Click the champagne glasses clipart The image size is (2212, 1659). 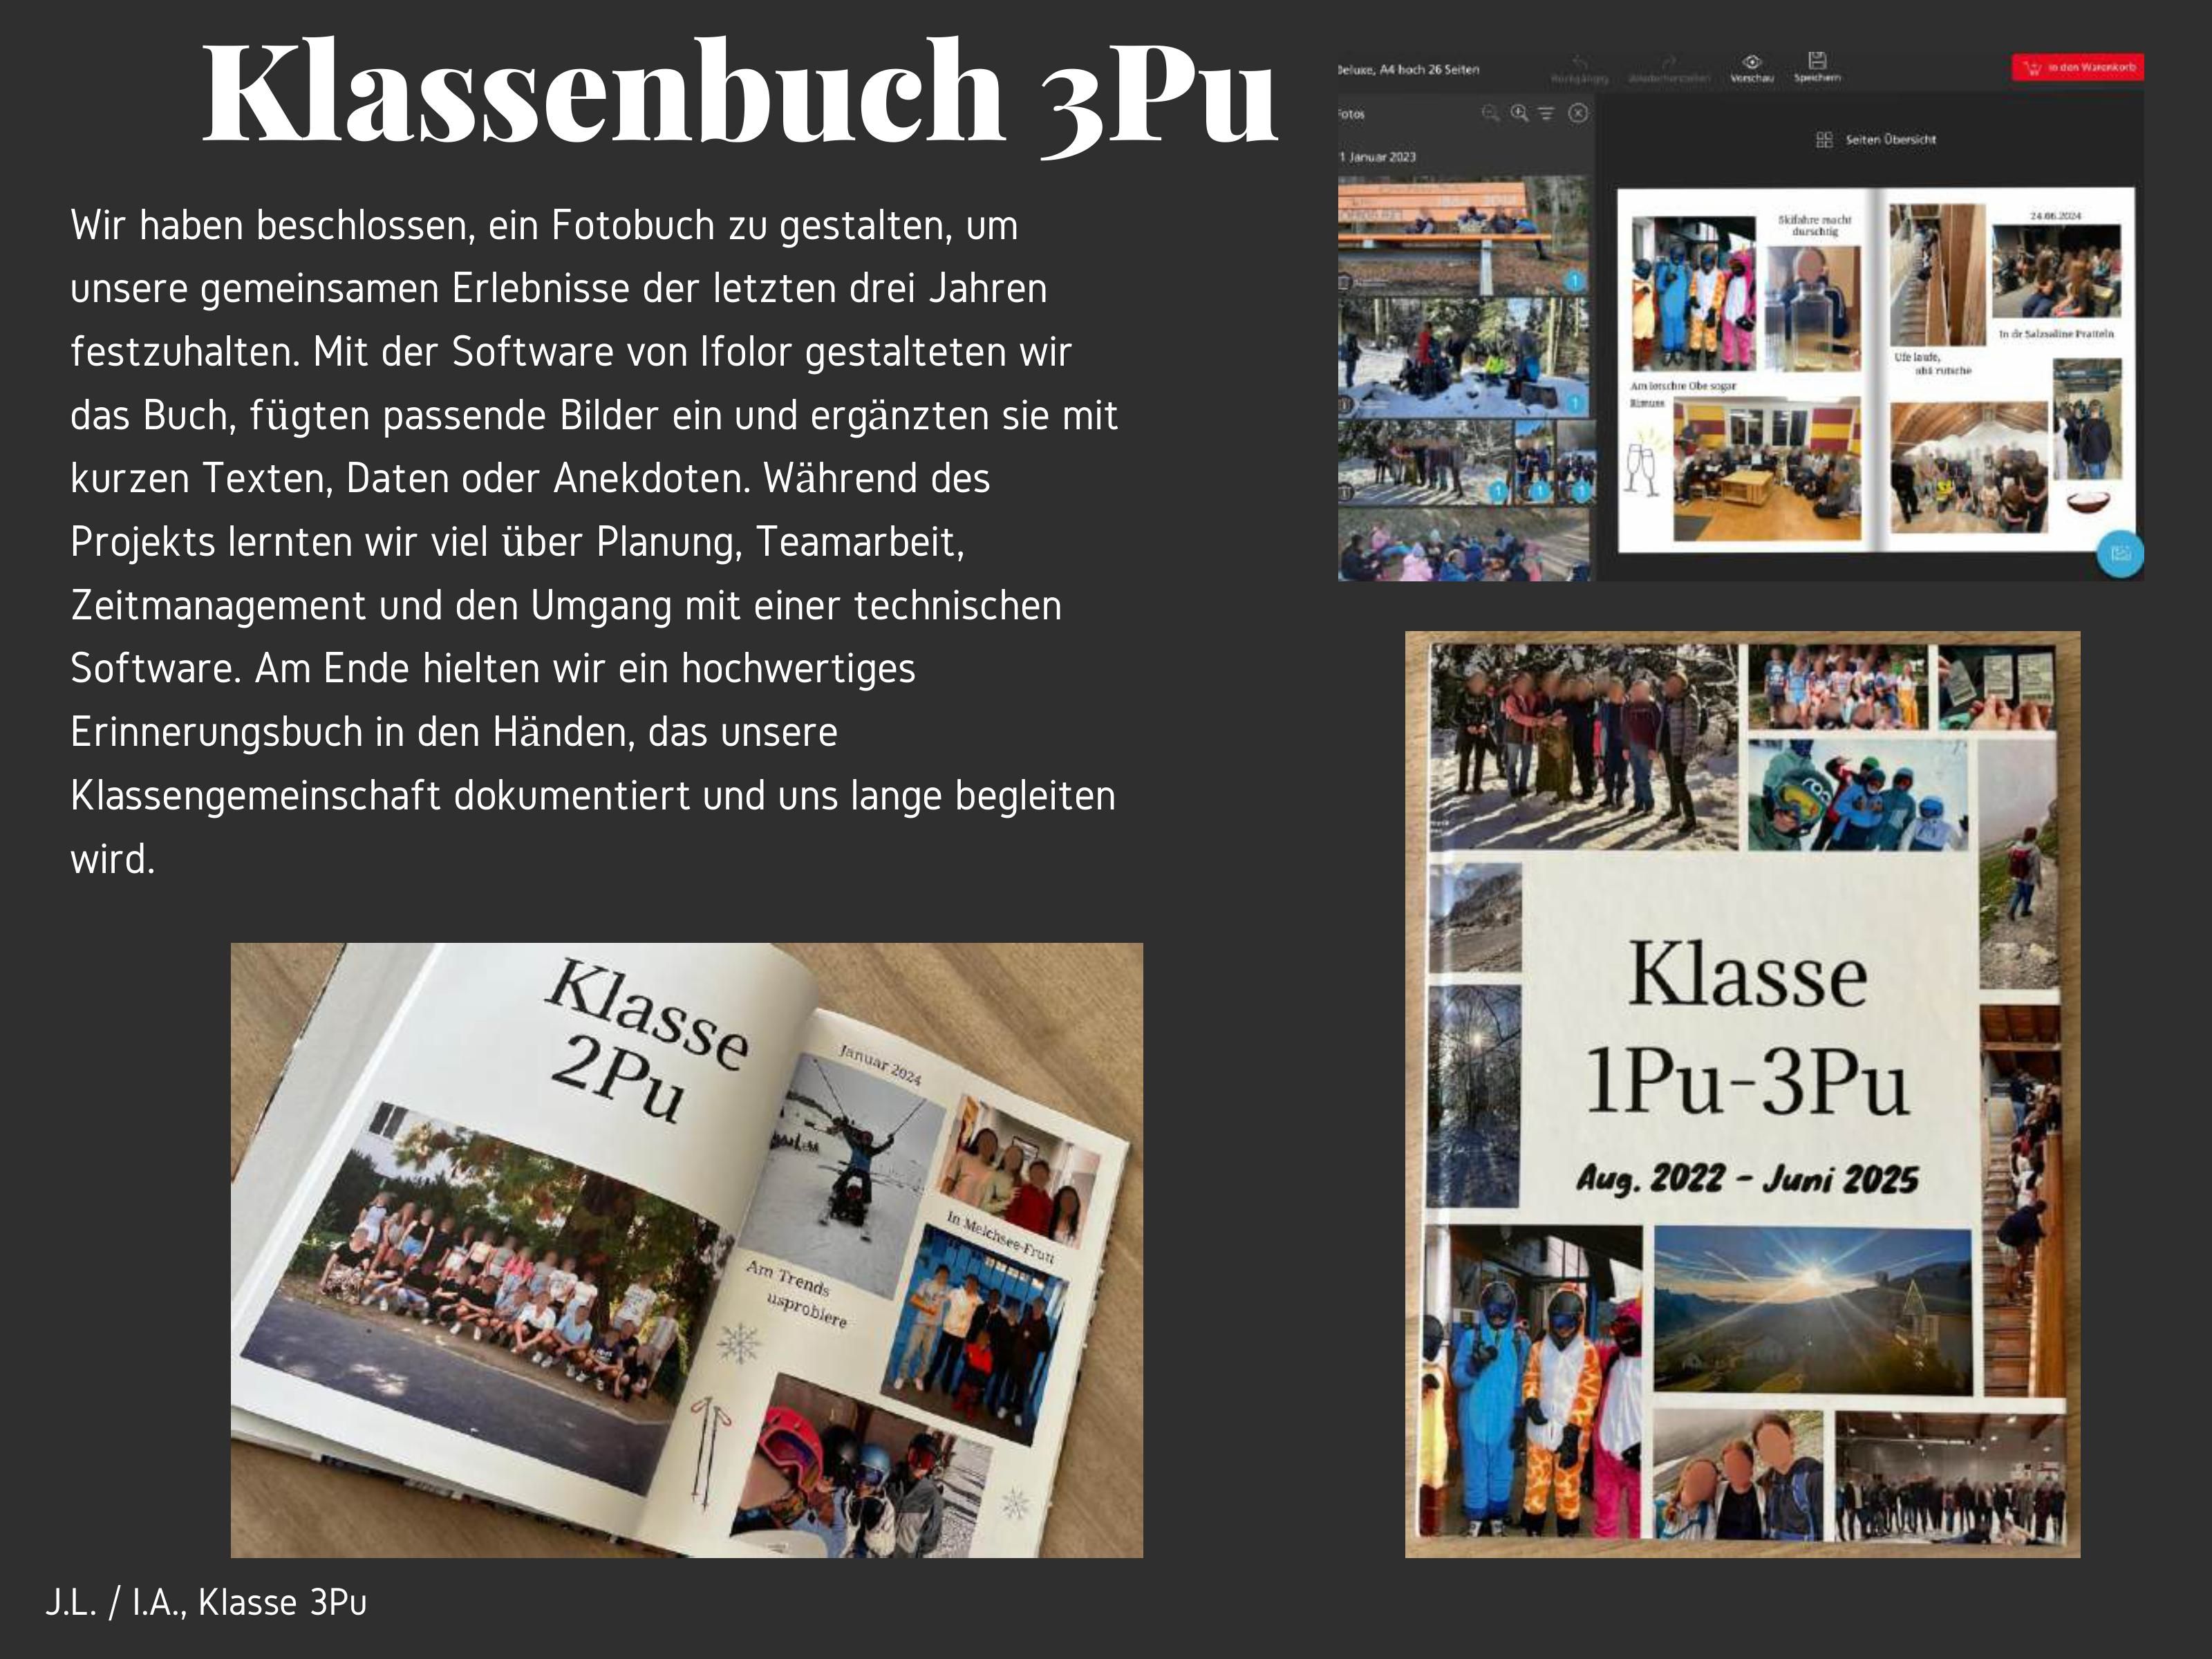1641,468
